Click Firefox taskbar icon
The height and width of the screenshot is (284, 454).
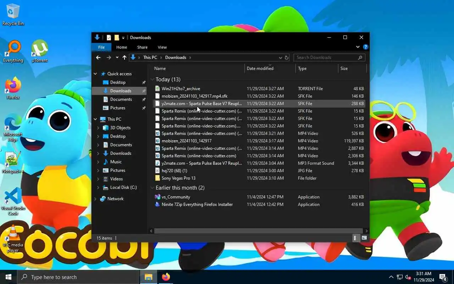(x=166, y=277)
